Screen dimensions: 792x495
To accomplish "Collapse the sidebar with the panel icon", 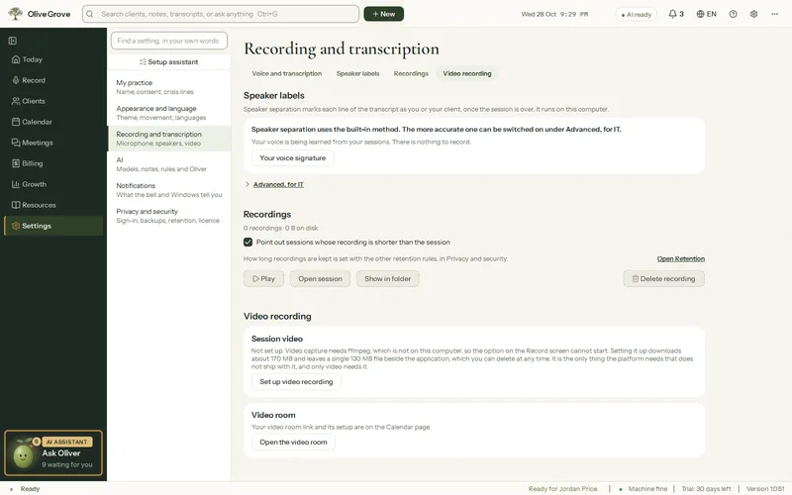I will point(13,41).
